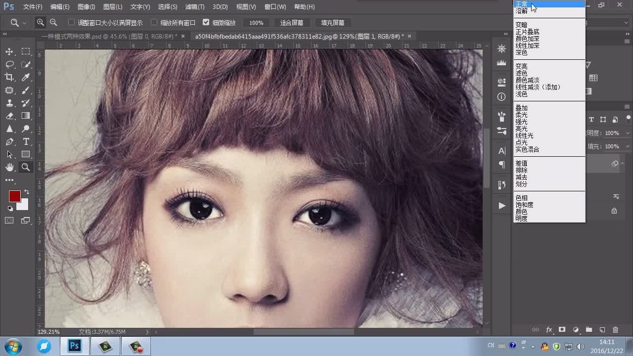Reset default foreground and background colors
The height and width of the screenshot is (356, 633).
pyautogui.click(x=10, y=209)
